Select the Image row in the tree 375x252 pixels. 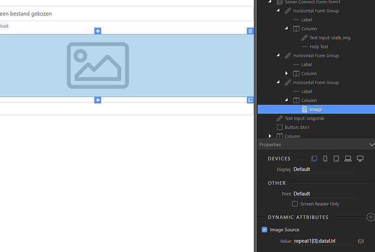pos(316,109)
